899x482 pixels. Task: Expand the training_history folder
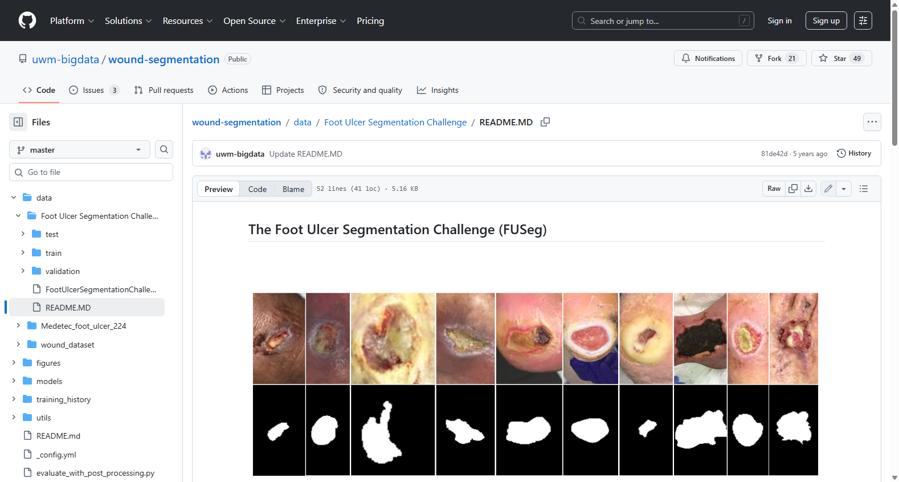coord(14,399)
